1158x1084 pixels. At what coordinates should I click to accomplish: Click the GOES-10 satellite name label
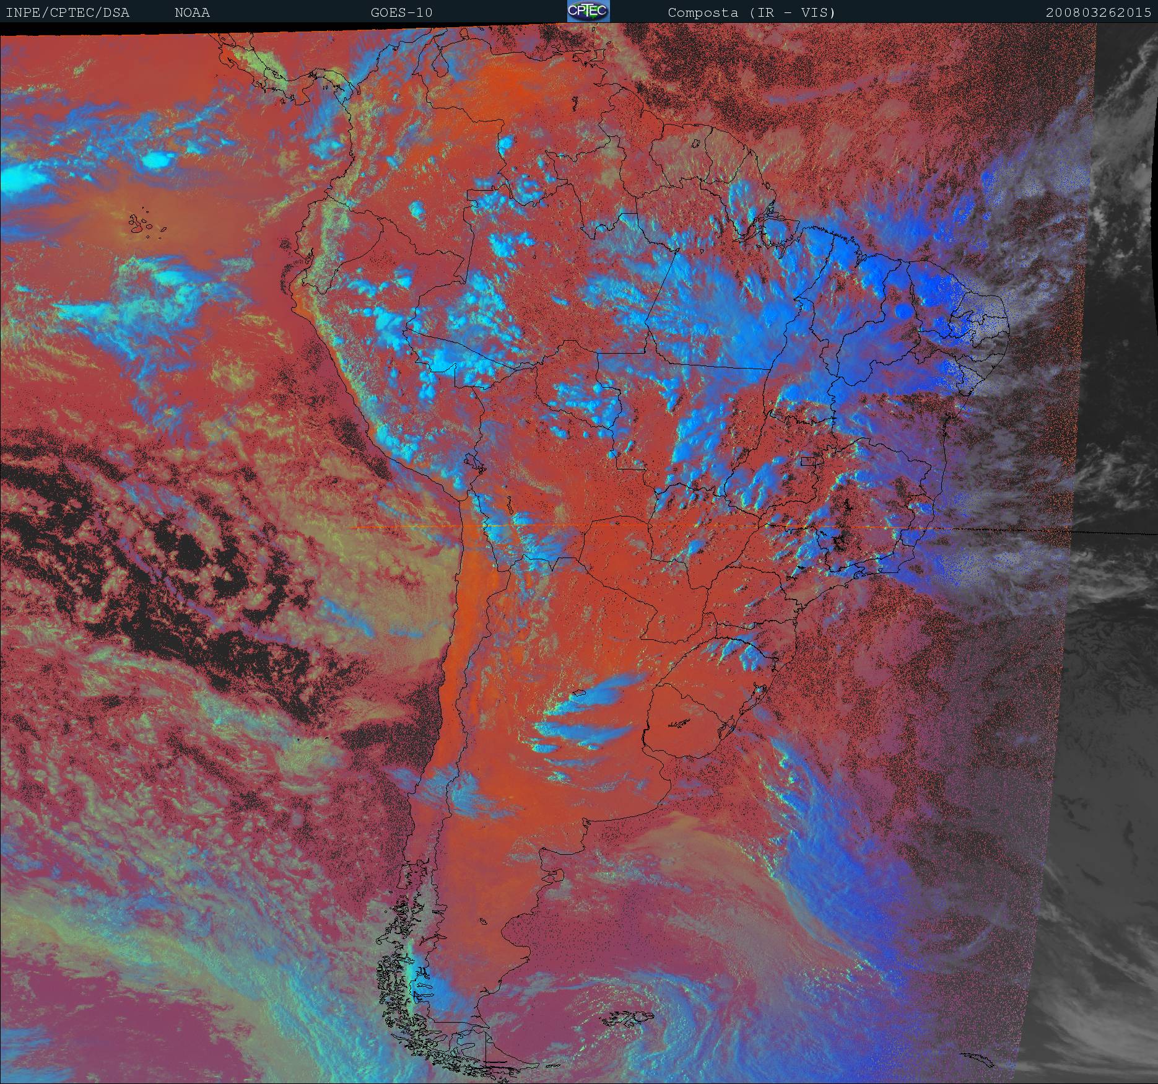click(x=401, y=12)
